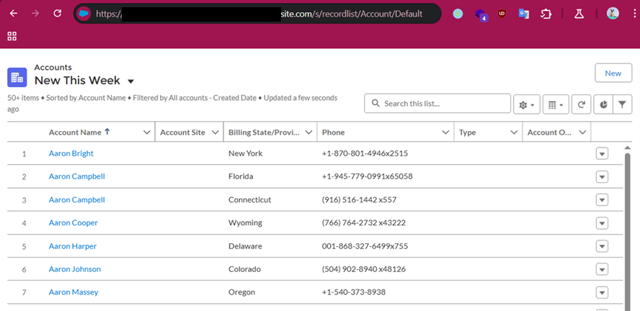
Task: Open the uBlock Origin shield extension
Action: point(502,14)
